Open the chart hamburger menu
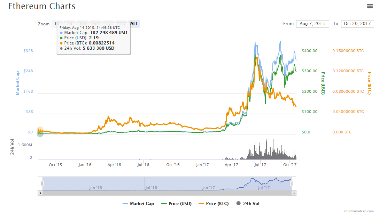 coord(370,6)
